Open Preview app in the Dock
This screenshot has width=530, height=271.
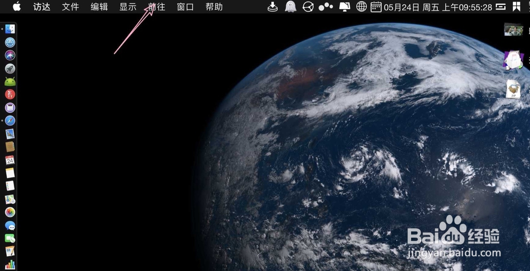(x=10, y=134)
